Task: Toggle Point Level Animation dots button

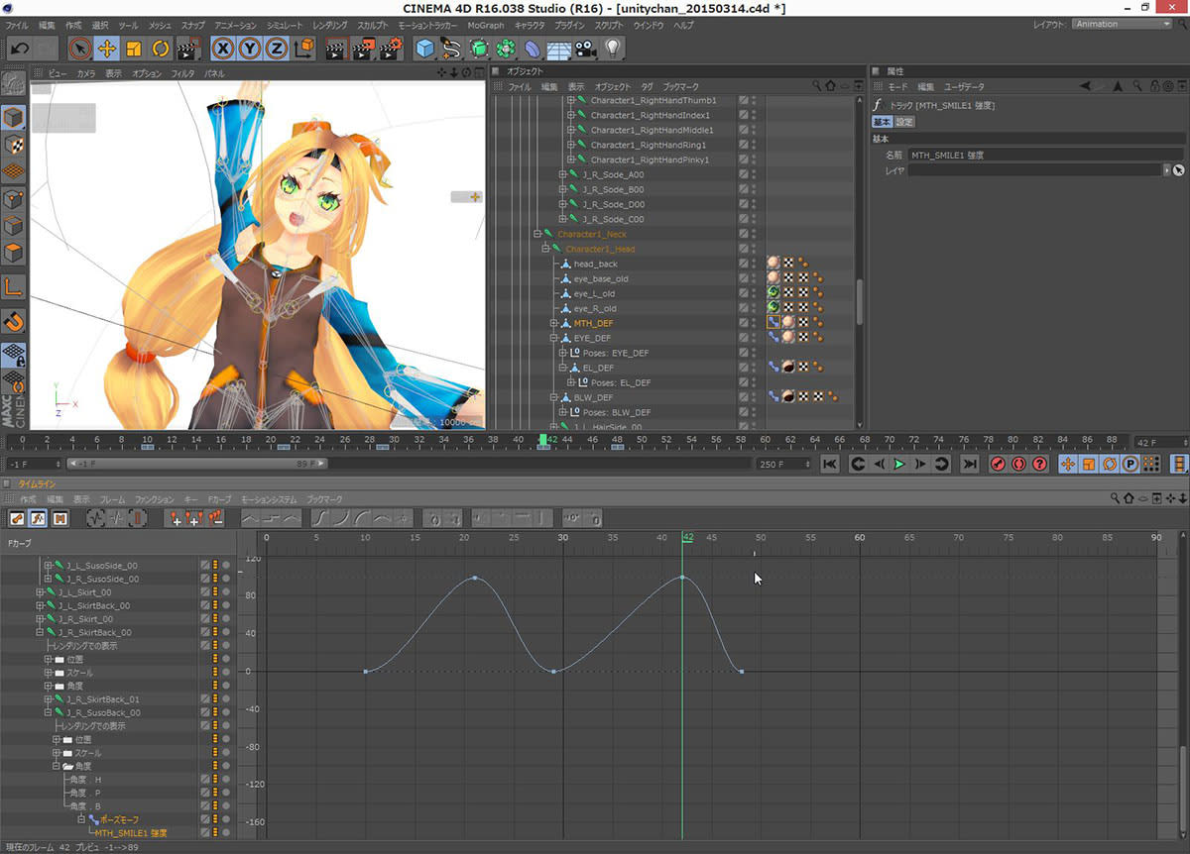Action: (1150, 464)
